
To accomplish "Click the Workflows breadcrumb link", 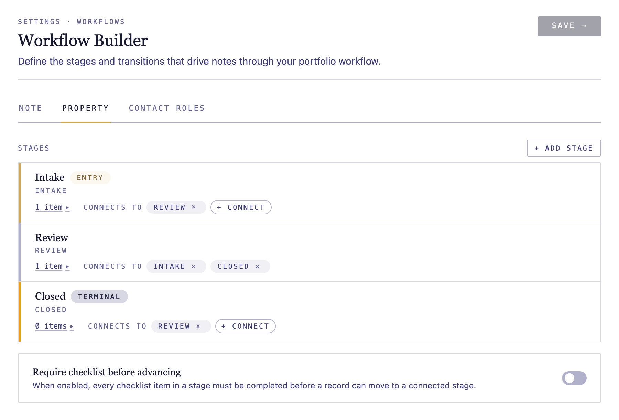I will (101, 22).
